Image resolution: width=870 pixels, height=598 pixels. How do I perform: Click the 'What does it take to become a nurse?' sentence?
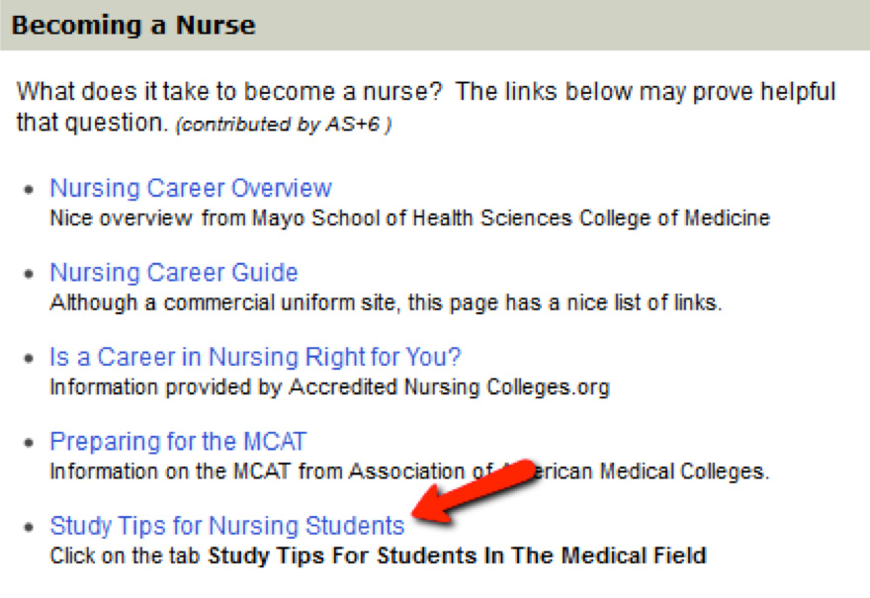[229, 92]
